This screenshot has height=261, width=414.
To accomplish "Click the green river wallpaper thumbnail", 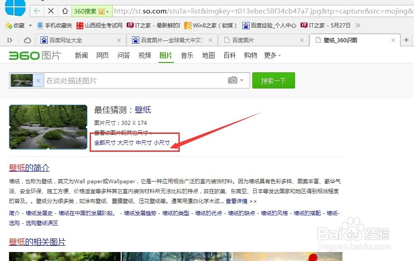I will coord(48,127).
